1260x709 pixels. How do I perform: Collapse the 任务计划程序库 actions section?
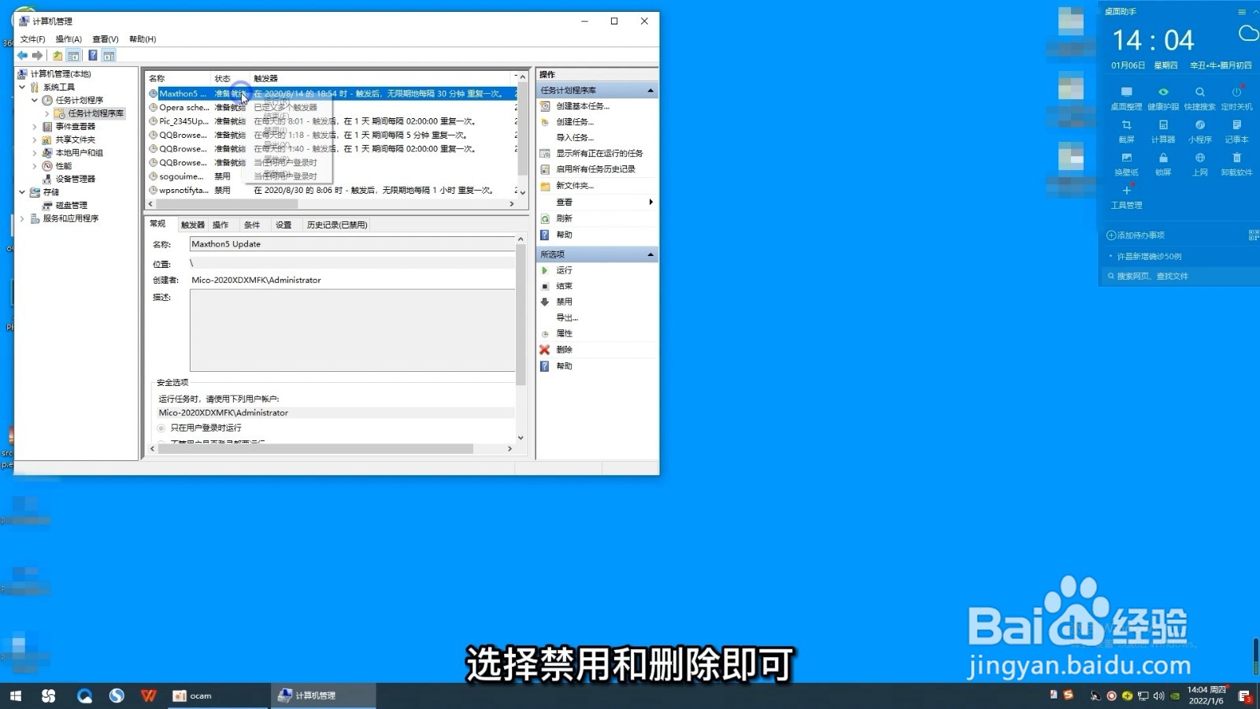pyautogui.click(x=650, y=89)
